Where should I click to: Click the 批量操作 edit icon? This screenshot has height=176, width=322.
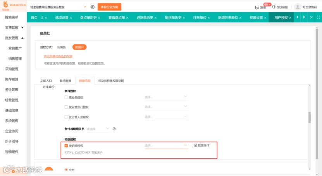click(196, 145)
